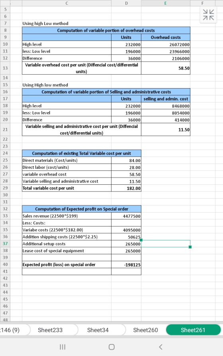The width and height of the screenshot is (223, 356).
Task: Select expected loss value -198125
Action: tap(126, 265)
